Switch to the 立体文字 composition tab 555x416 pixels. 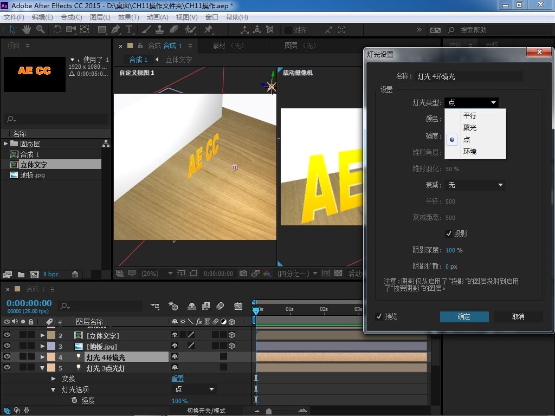tap(179, 60)
